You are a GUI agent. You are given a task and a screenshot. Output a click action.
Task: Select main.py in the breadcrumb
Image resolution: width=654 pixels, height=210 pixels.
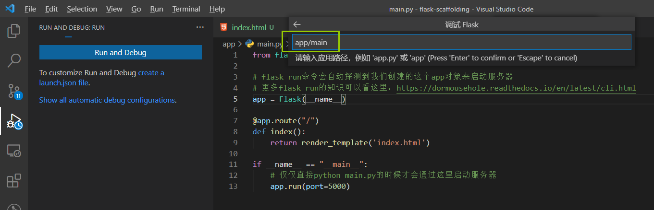(270, 44)
